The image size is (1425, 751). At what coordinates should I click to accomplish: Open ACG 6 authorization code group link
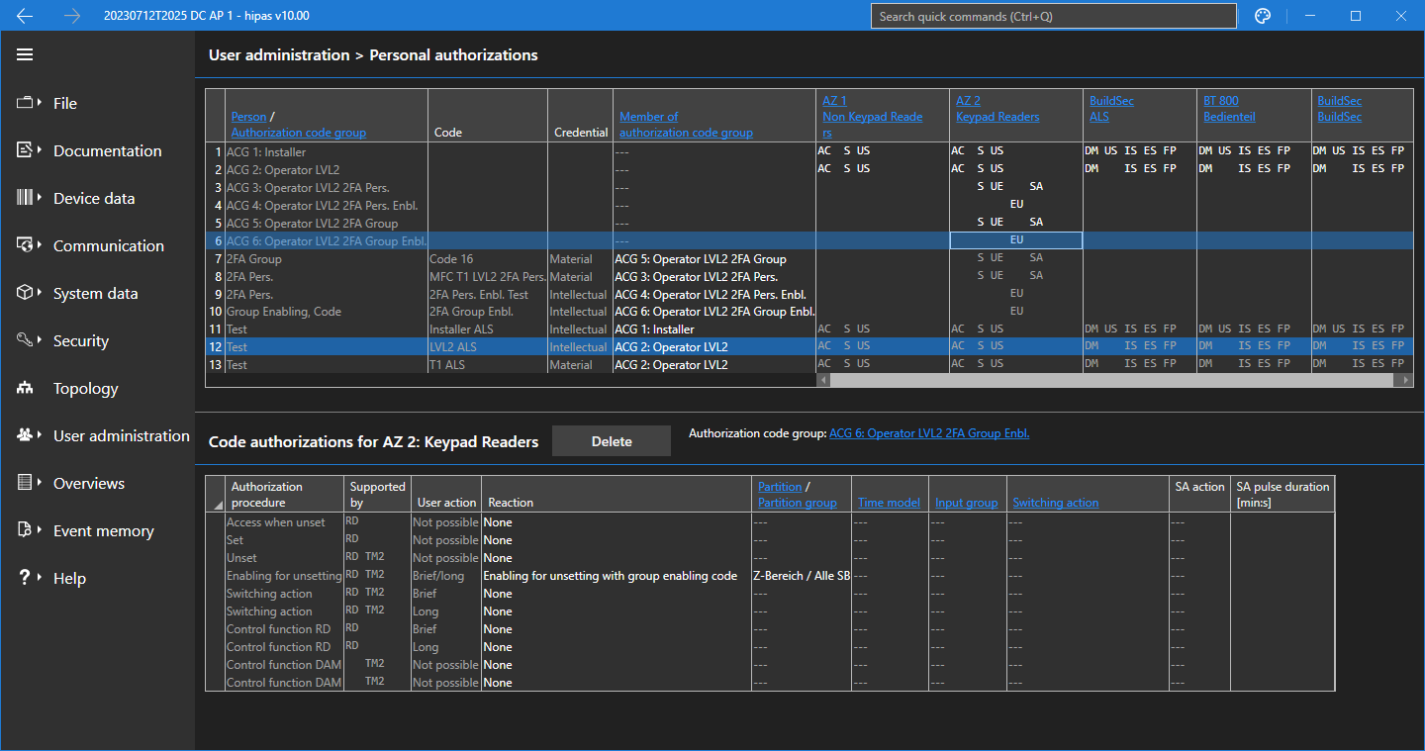[x=928, y=433]
